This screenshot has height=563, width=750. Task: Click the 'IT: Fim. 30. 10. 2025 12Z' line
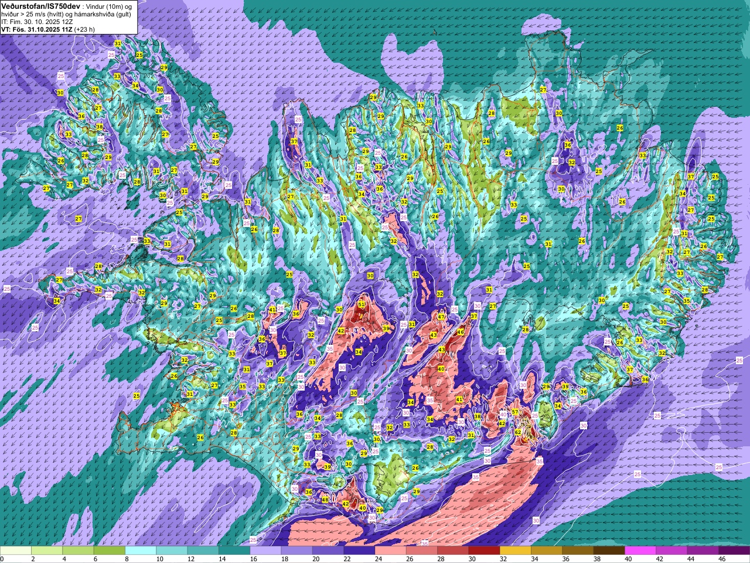tap(37, 21)
